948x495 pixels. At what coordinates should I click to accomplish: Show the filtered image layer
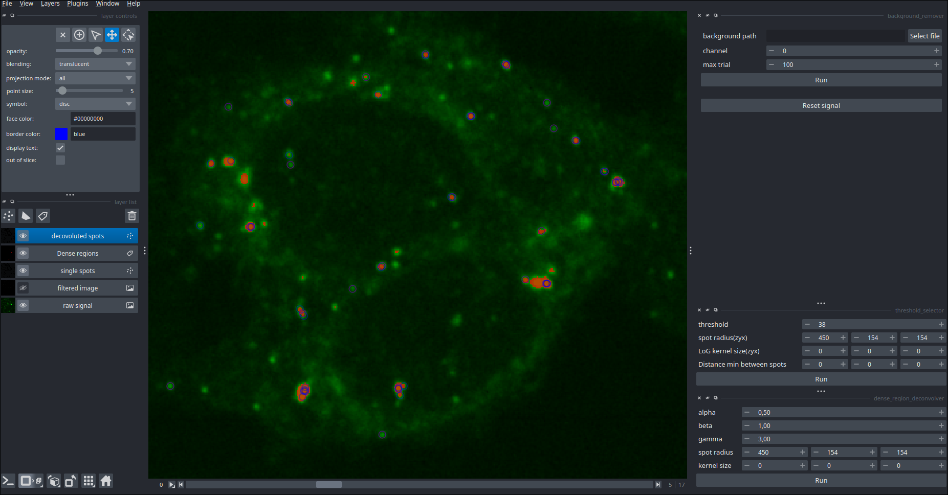23,288
